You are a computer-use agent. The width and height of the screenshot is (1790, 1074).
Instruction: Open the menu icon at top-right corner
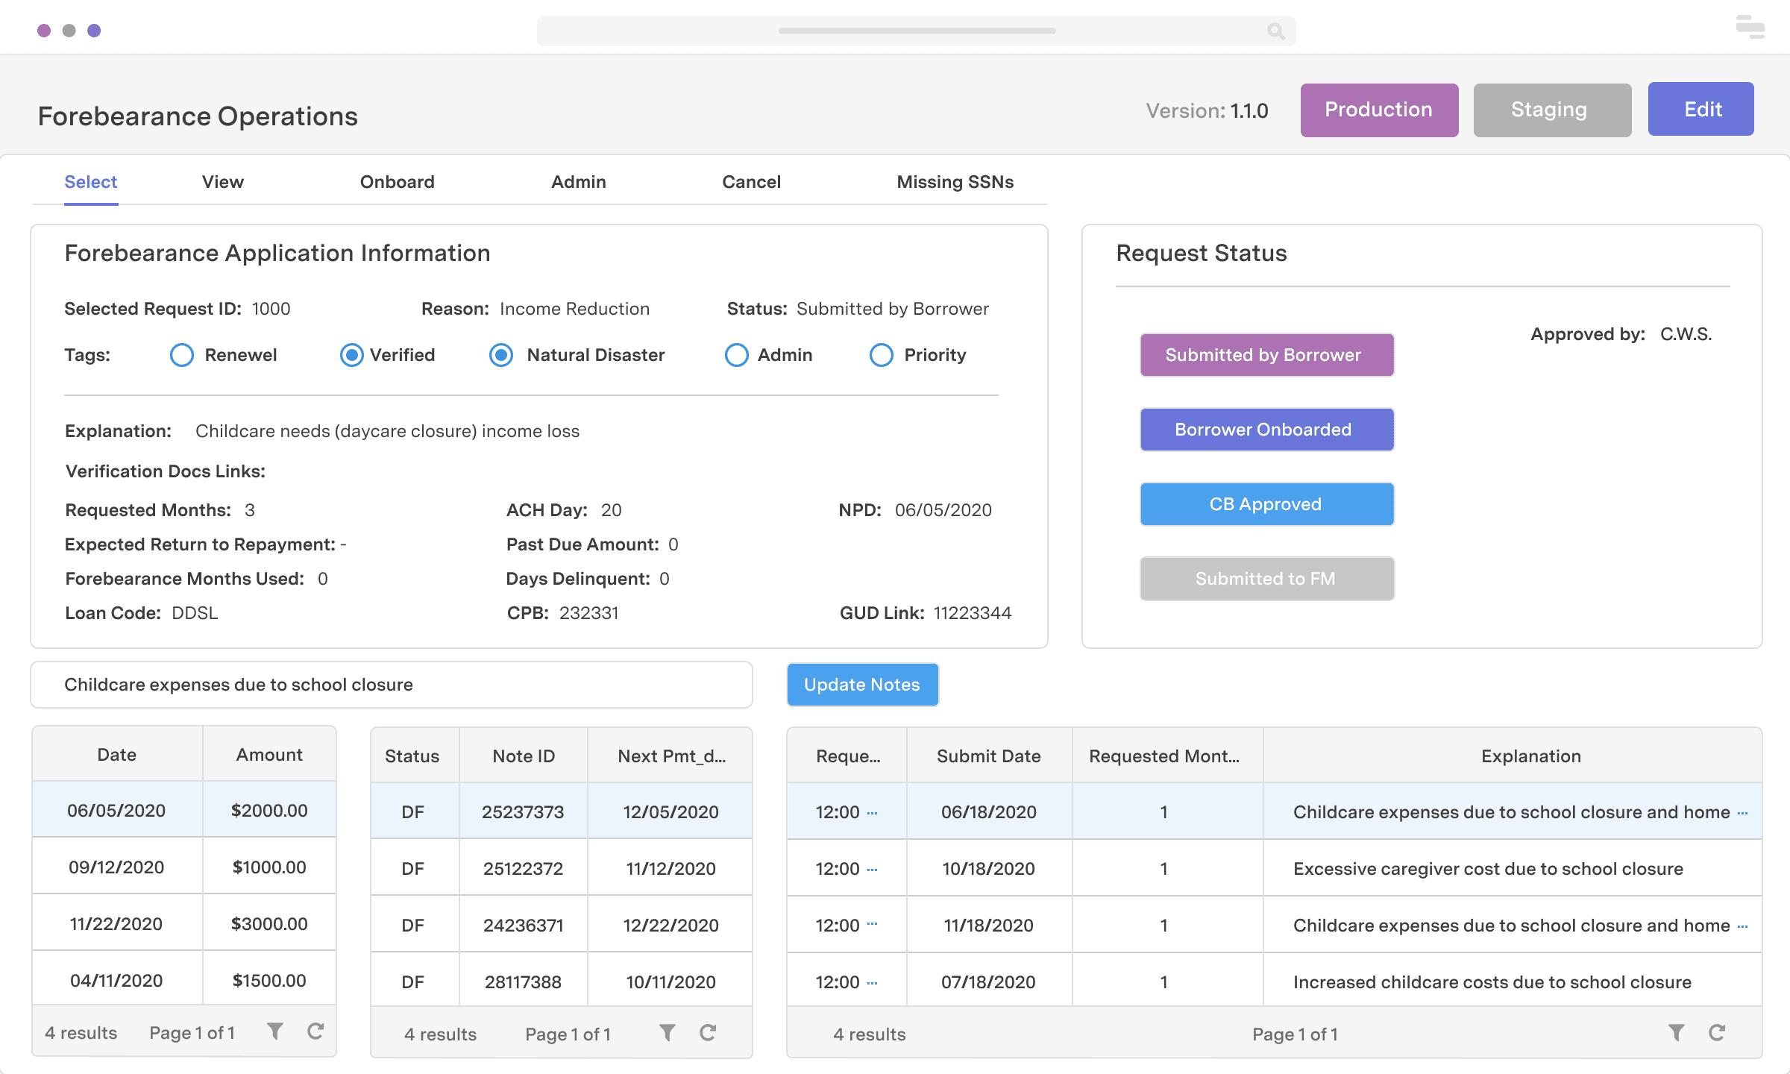point(1750,28)
